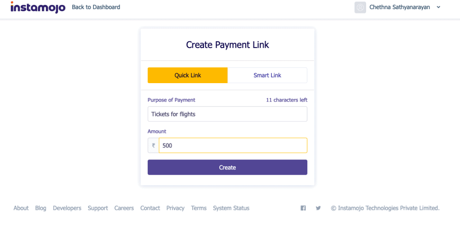Go Back to Dashboard
460x244 pixels.
pyautogui.click(x=96, y=7)
